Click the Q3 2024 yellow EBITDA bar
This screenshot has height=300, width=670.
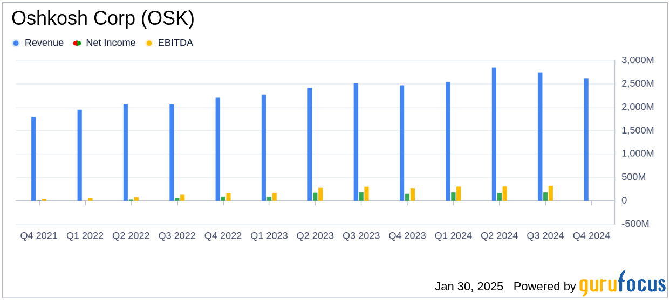tap(551, 193)
